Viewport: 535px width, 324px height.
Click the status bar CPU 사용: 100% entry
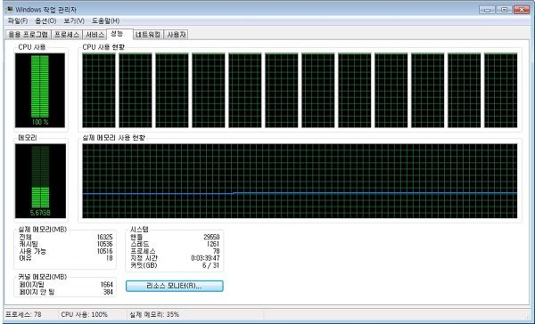click(85, 314)
